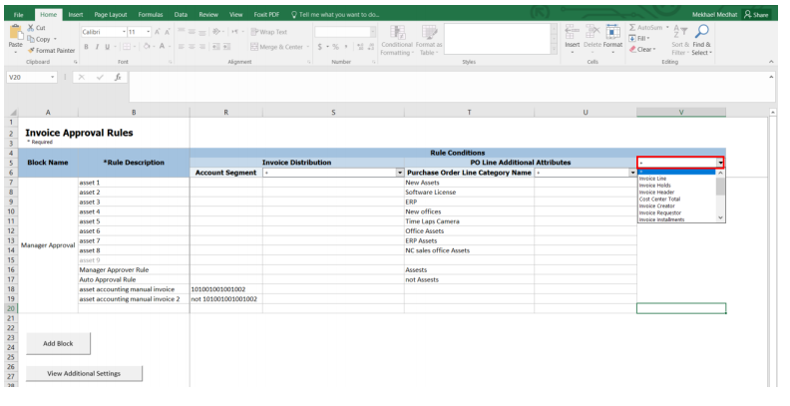
Task: Click the Font Color A icon
Action: point(163,47)
